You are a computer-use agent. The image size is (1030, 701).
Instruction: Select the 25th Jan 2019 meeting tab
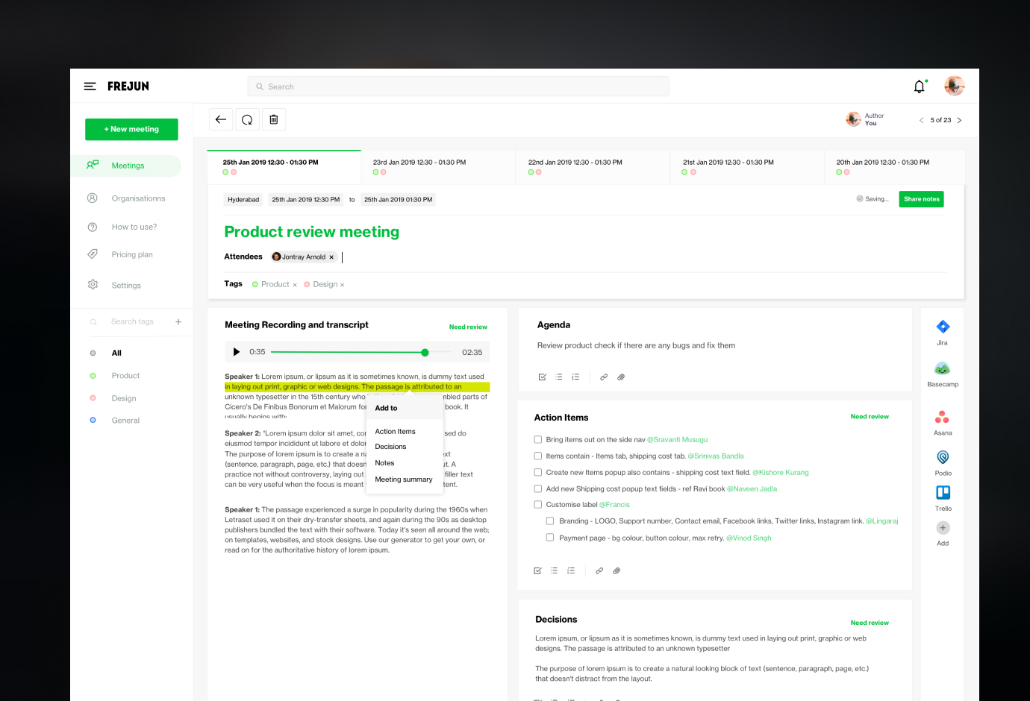[284, 167]
